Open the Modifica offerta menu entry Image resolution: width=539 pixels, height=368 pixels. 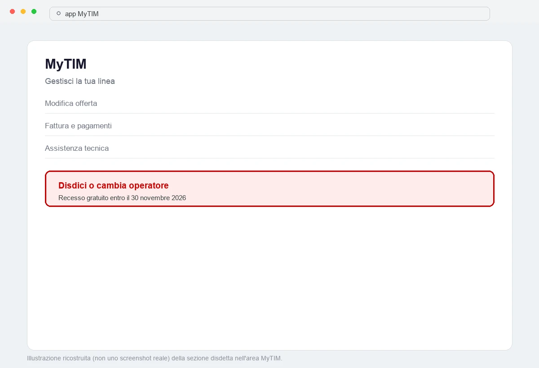(x=269, y=103)
